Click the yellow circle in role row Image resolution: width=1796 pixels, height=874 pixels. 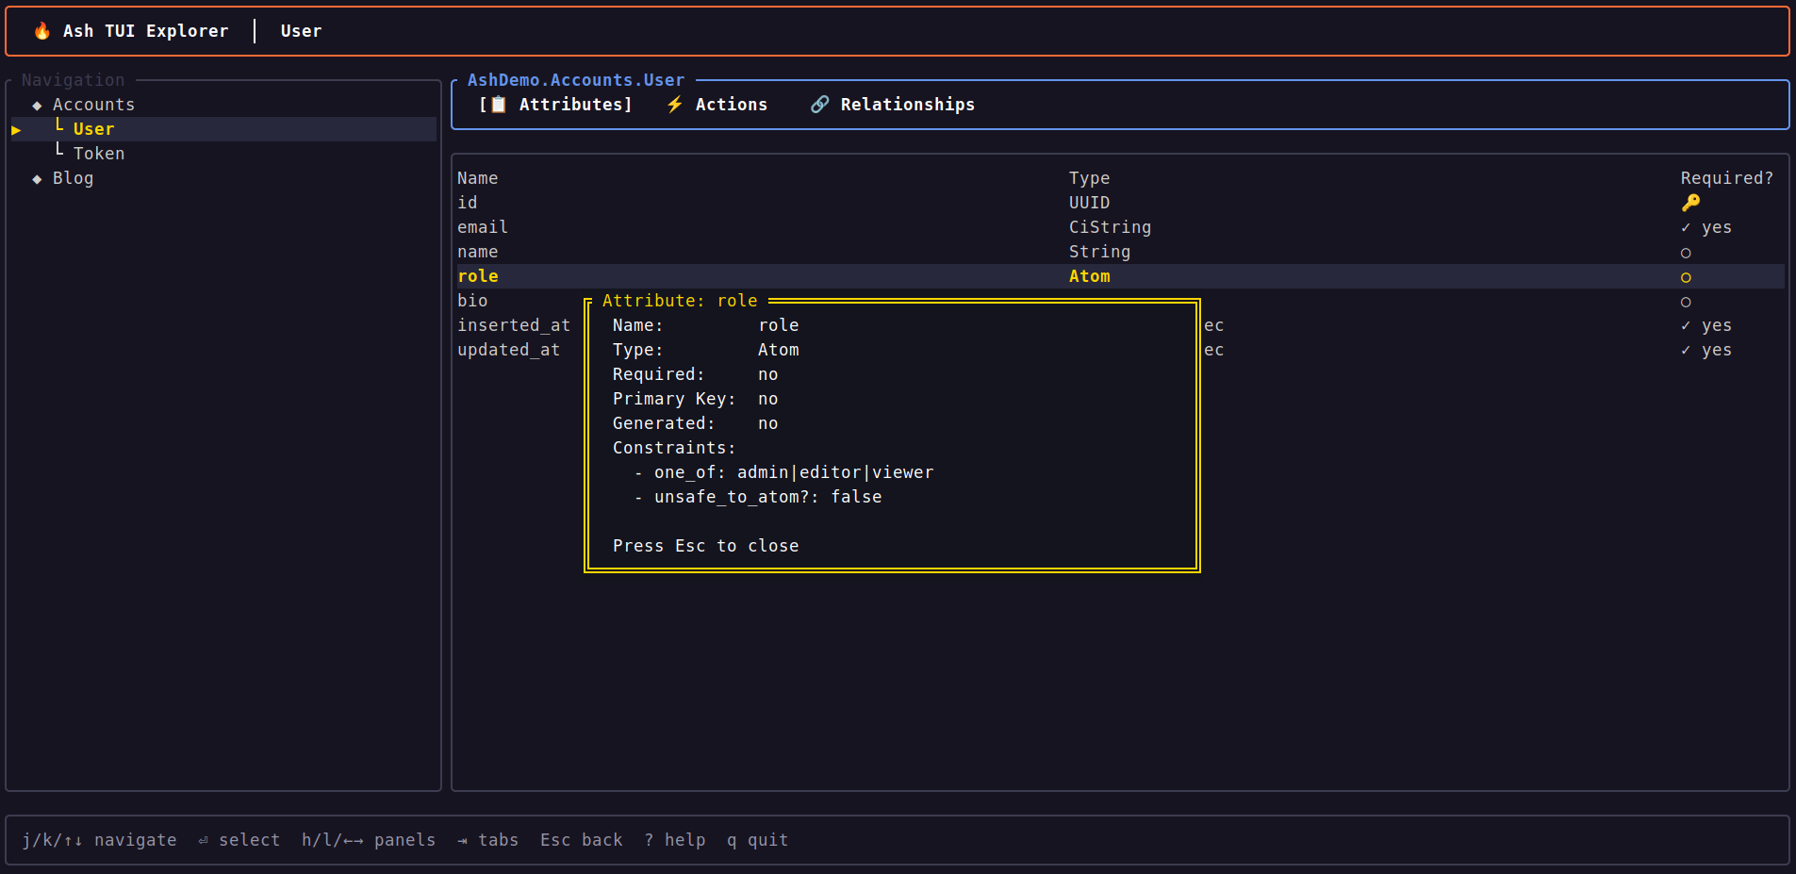(1686, 277)
